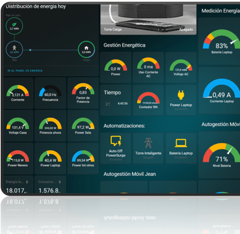Click the Autogestión Móvil Jean heading
Screen dimensions: 240x234
click(x=130, y=174)
